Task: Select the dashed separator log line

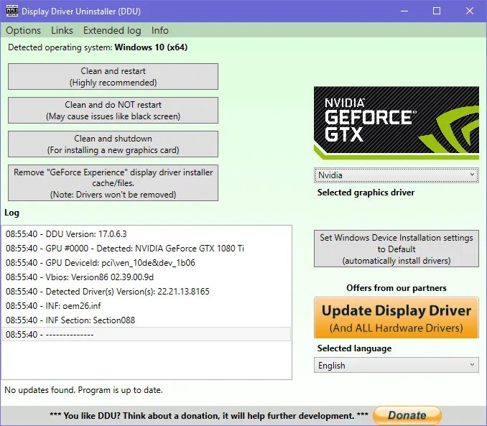Action: tap(147, 334)
